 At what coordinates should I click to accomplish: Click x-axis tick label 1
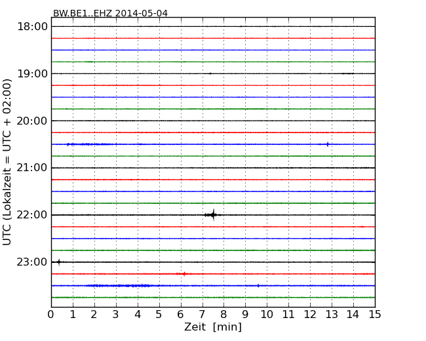click(73, 315)
